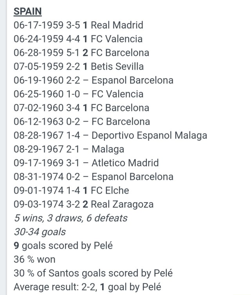Click the FC Elche match line
The height and width of the screenshot is (295, 251).
[71, 191]
